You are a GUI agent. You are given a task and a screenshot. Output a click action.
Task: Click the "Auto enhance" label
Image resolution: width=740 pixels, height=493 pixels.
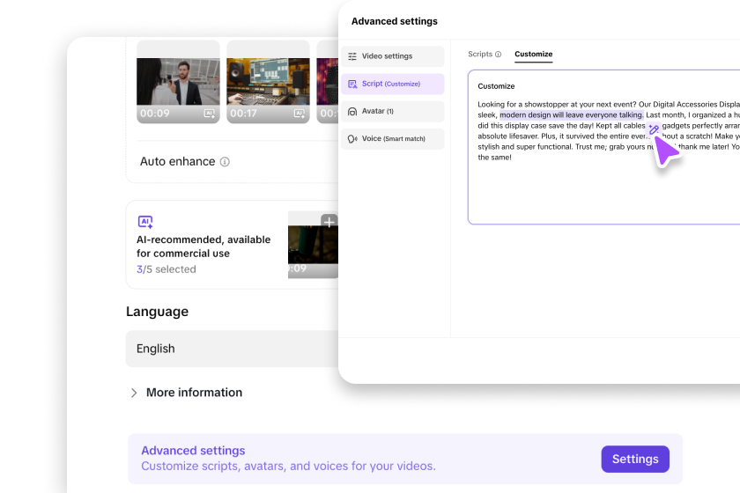coord(177,162)
